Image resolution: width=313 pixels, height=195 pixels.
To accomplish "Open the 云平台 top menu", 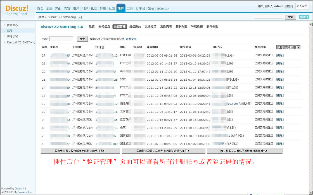I will (140, 8).
